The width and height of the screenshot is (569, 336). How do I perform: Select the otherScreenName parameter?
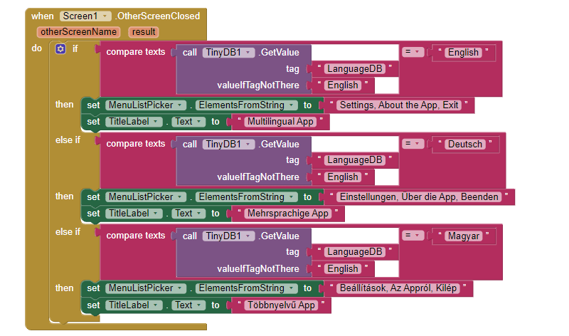[x=78, y=32]
